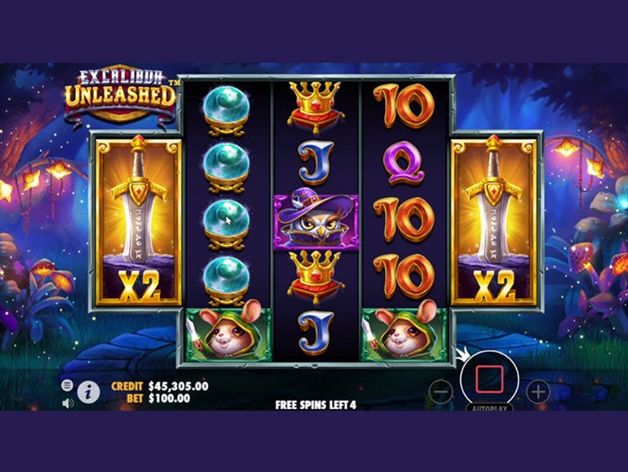Select the purple owl wizard symbol
Screen dimensions: 628x472
click(x=316, y=220)
